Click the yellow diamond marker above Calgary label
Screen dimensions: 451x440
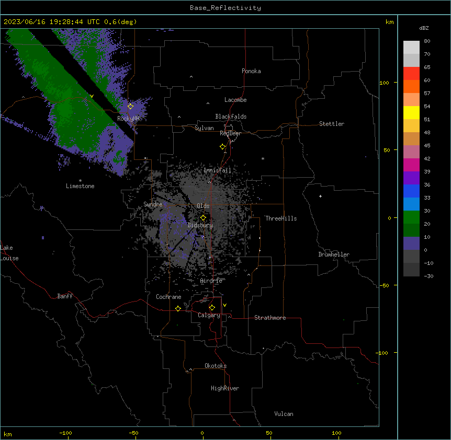[212, 308]
